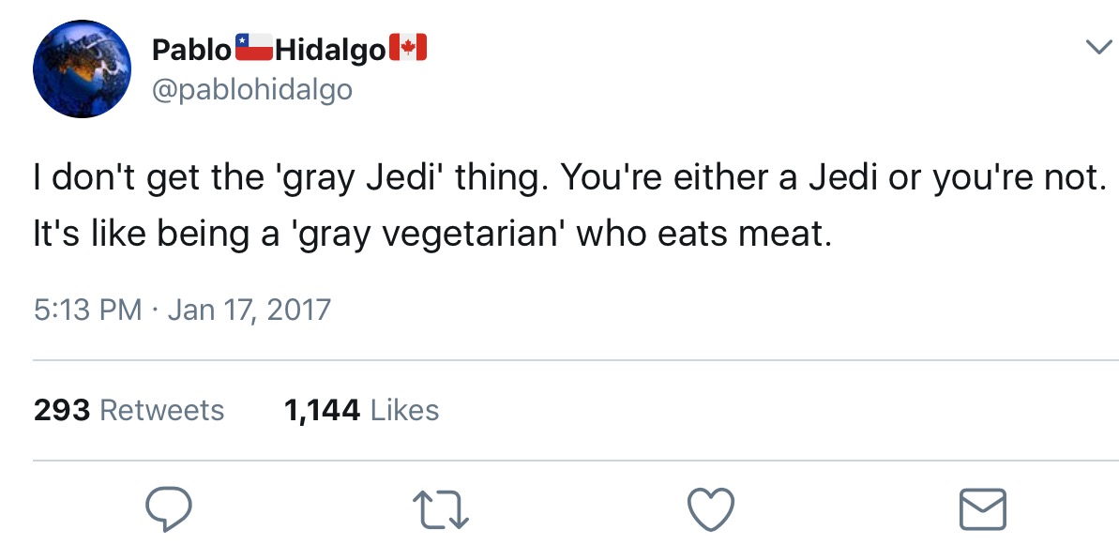1119x545 pixels.
Task: Open the @pablohidalgo handle link
Action: (x=251, y=90)
